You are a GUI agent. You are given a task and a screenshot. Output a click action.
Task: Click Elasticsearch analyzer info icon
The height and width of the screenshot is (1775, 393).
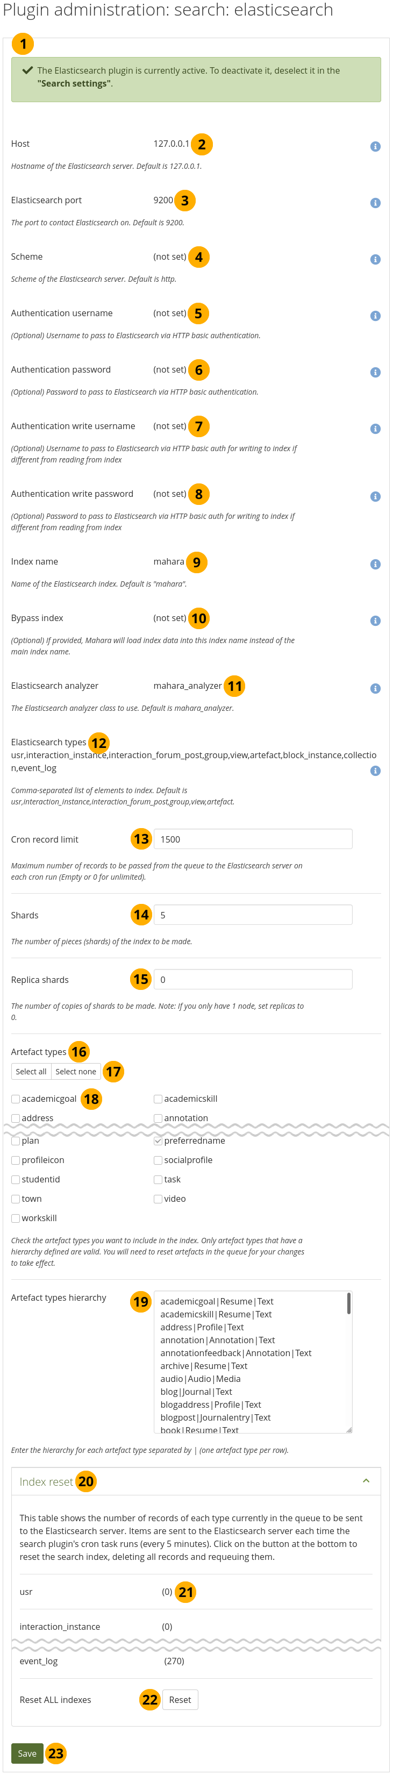pos(375,688)
